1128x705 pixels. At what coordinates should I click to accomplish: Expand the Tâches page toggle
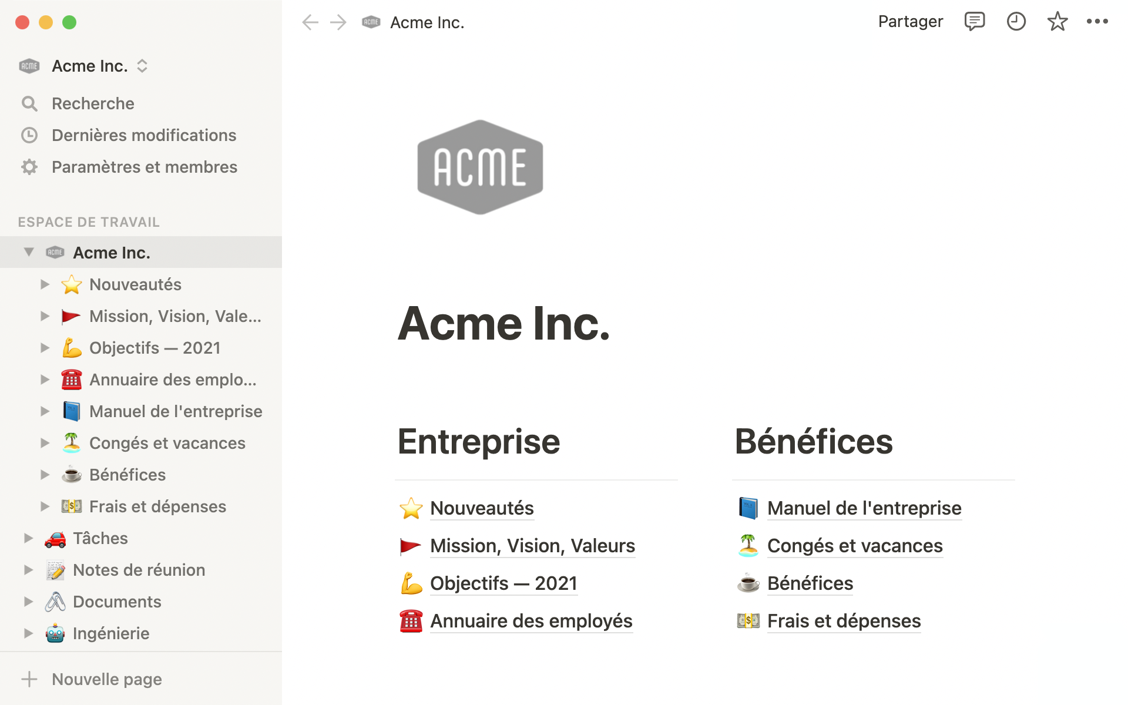click(x=28, y=538)
